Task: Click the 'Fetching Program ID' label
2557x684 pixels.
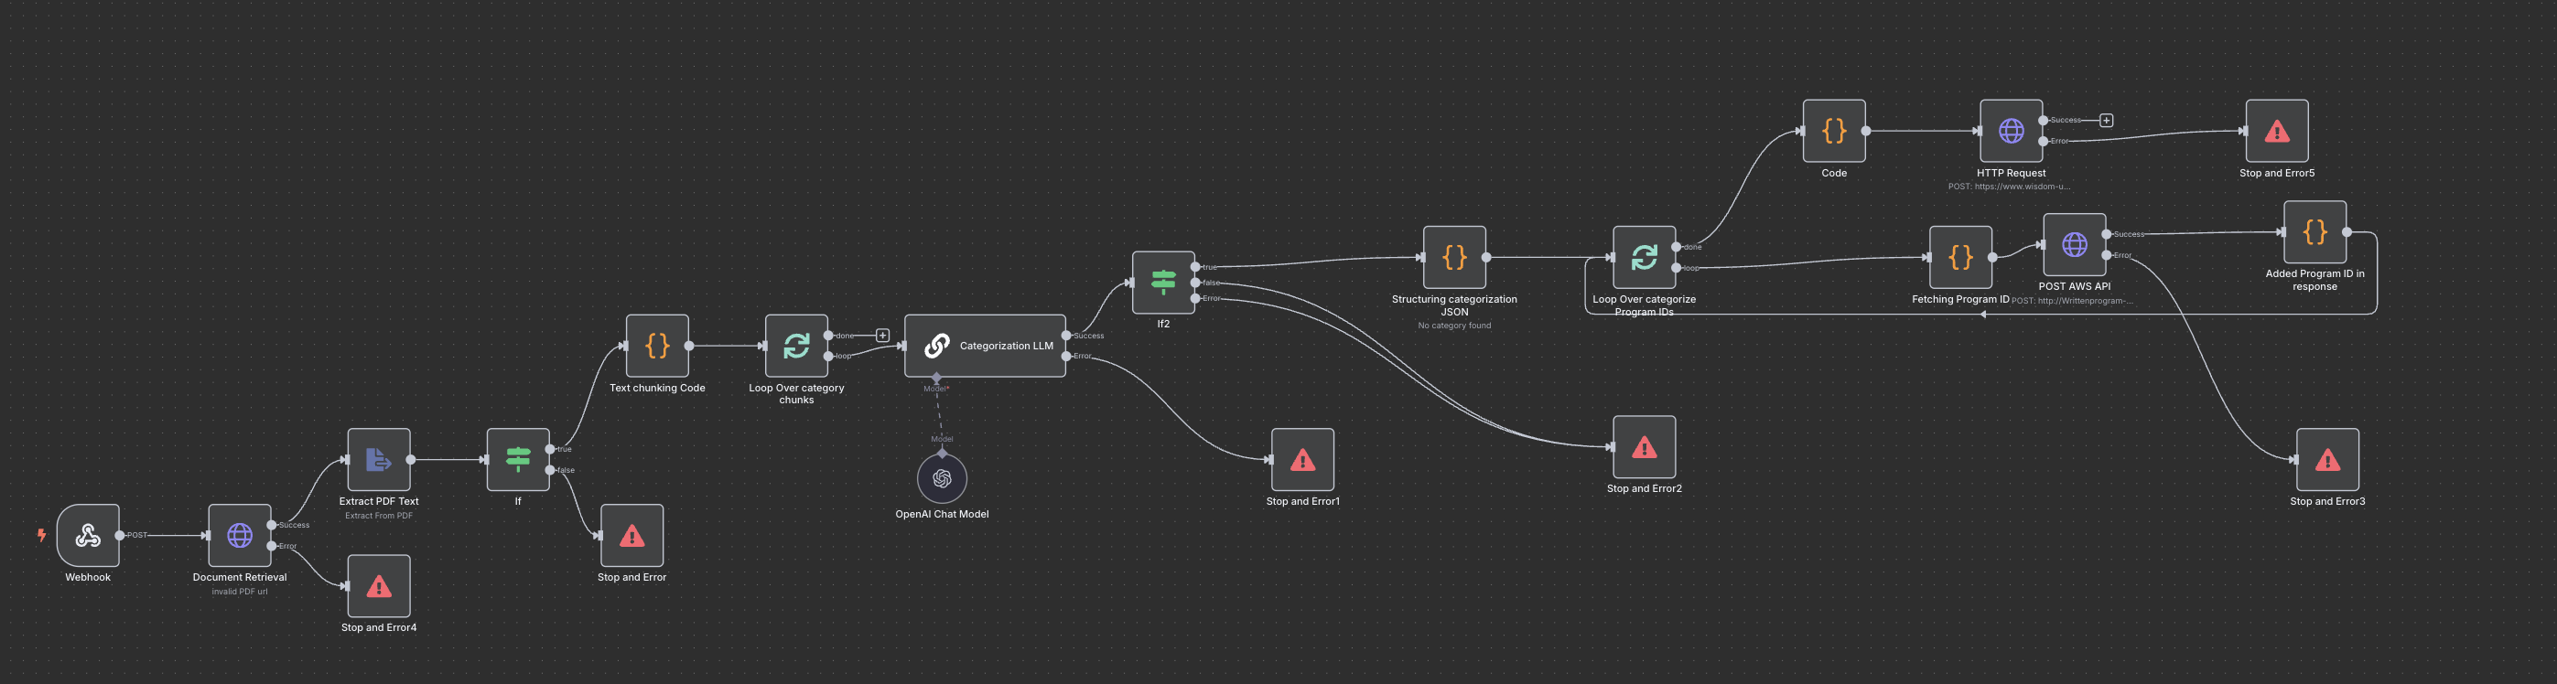Action: pyautogui.click(x=1960, y=298)
